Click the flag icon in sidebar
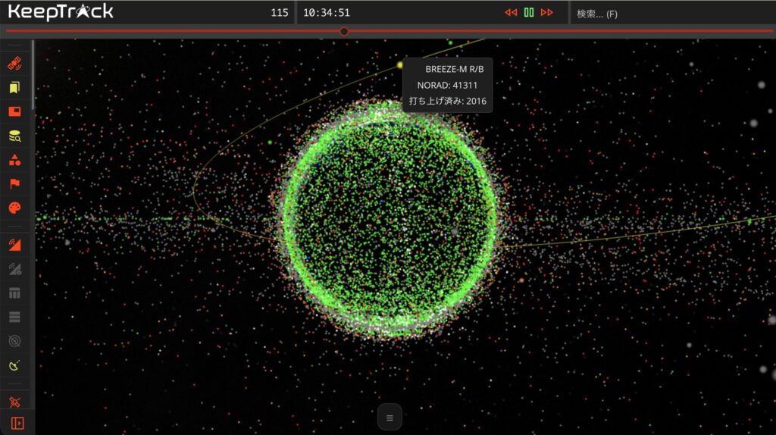776x435 pixels. pos(14,183)
